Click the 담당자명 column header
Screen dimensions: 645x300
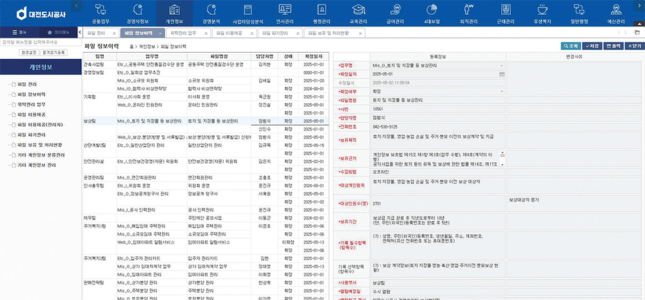[264, 56]
